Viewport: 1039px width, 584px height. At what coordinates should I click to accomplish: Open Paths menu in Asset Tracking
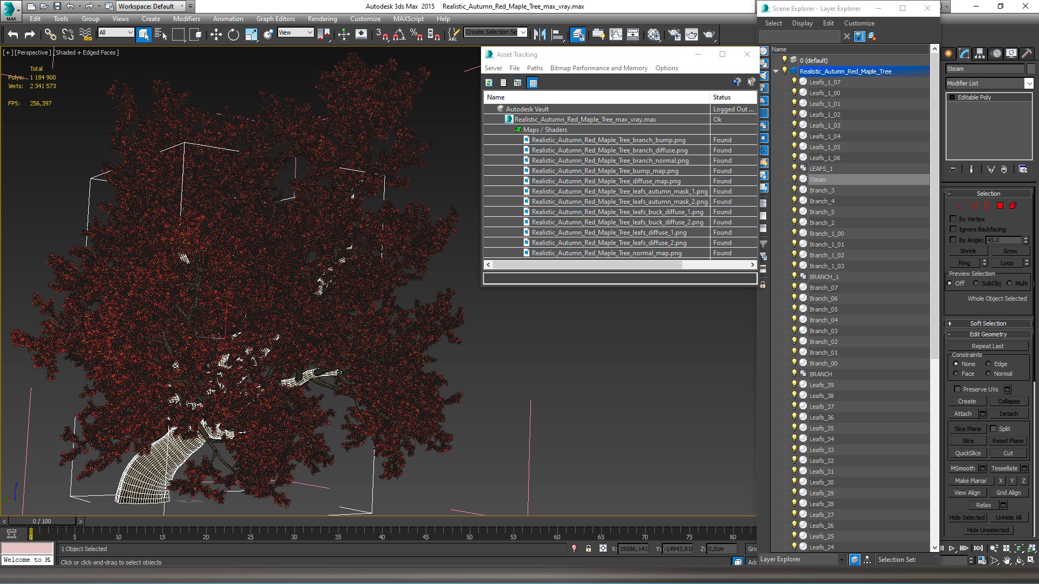coord(535,68)
